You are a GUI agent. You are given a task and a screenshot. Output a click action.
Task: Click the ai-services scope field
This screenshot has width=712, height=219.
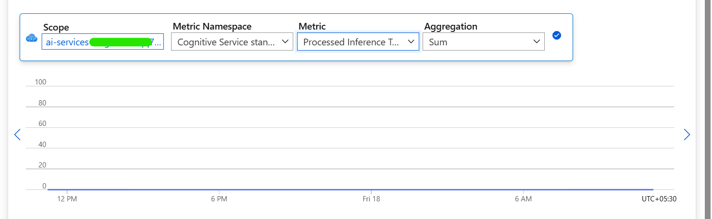pyautogui.click(x=103, y=42)
